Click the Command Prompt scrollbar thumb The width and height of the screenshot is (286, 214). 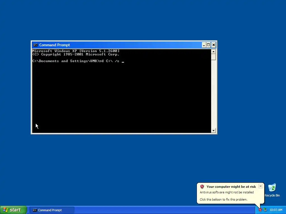click(x=213, y=57)
